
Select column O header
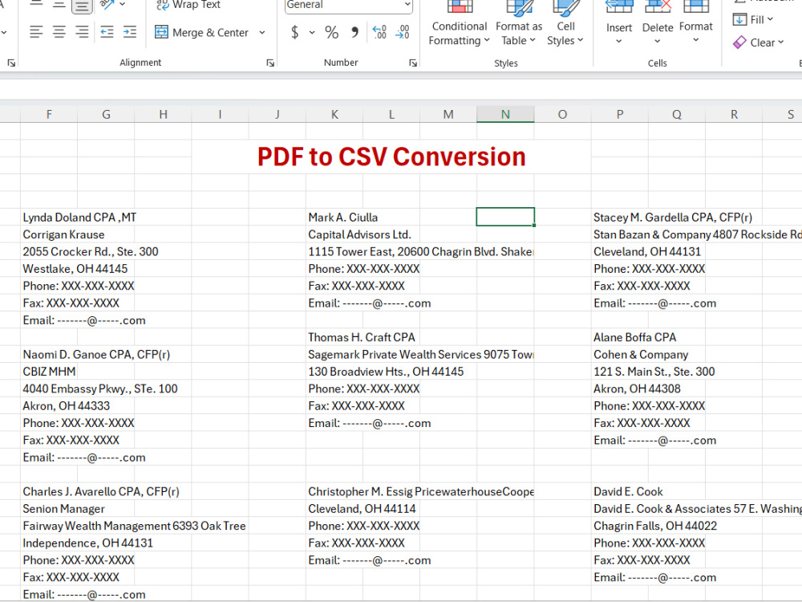click(x=563, y=114)
